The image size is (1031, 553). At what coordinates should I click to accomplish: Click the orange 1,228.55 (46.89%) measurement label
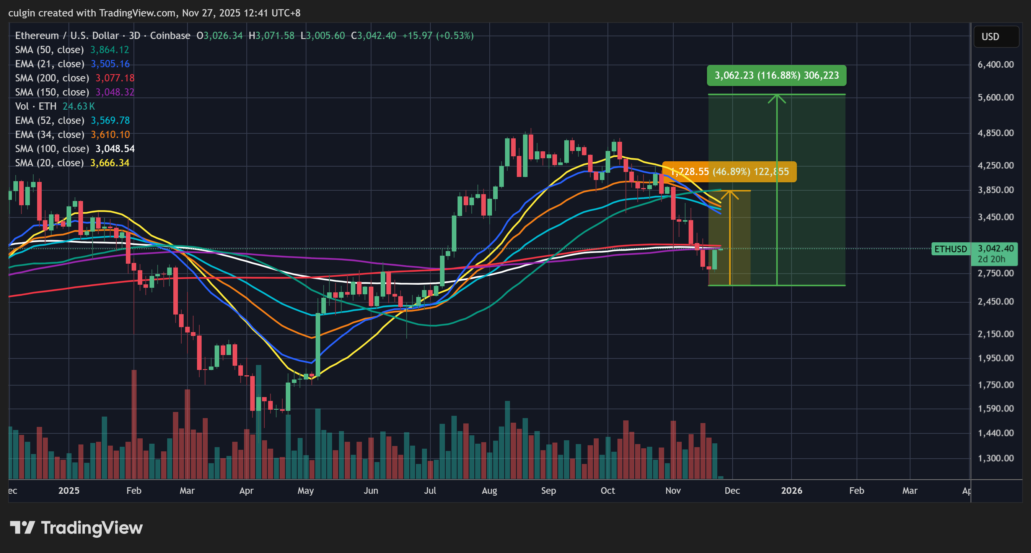point(729,172)
